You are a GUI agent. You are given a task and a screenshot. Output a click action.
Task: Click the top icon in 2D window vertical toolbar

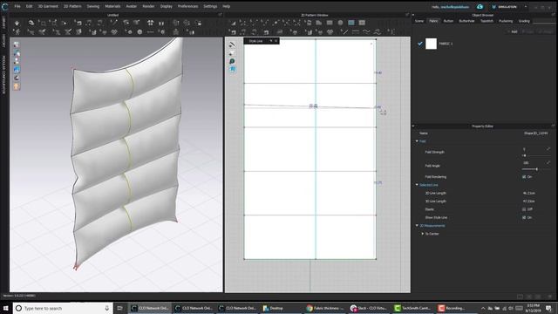pyautogui.click(x=232, y=44)
